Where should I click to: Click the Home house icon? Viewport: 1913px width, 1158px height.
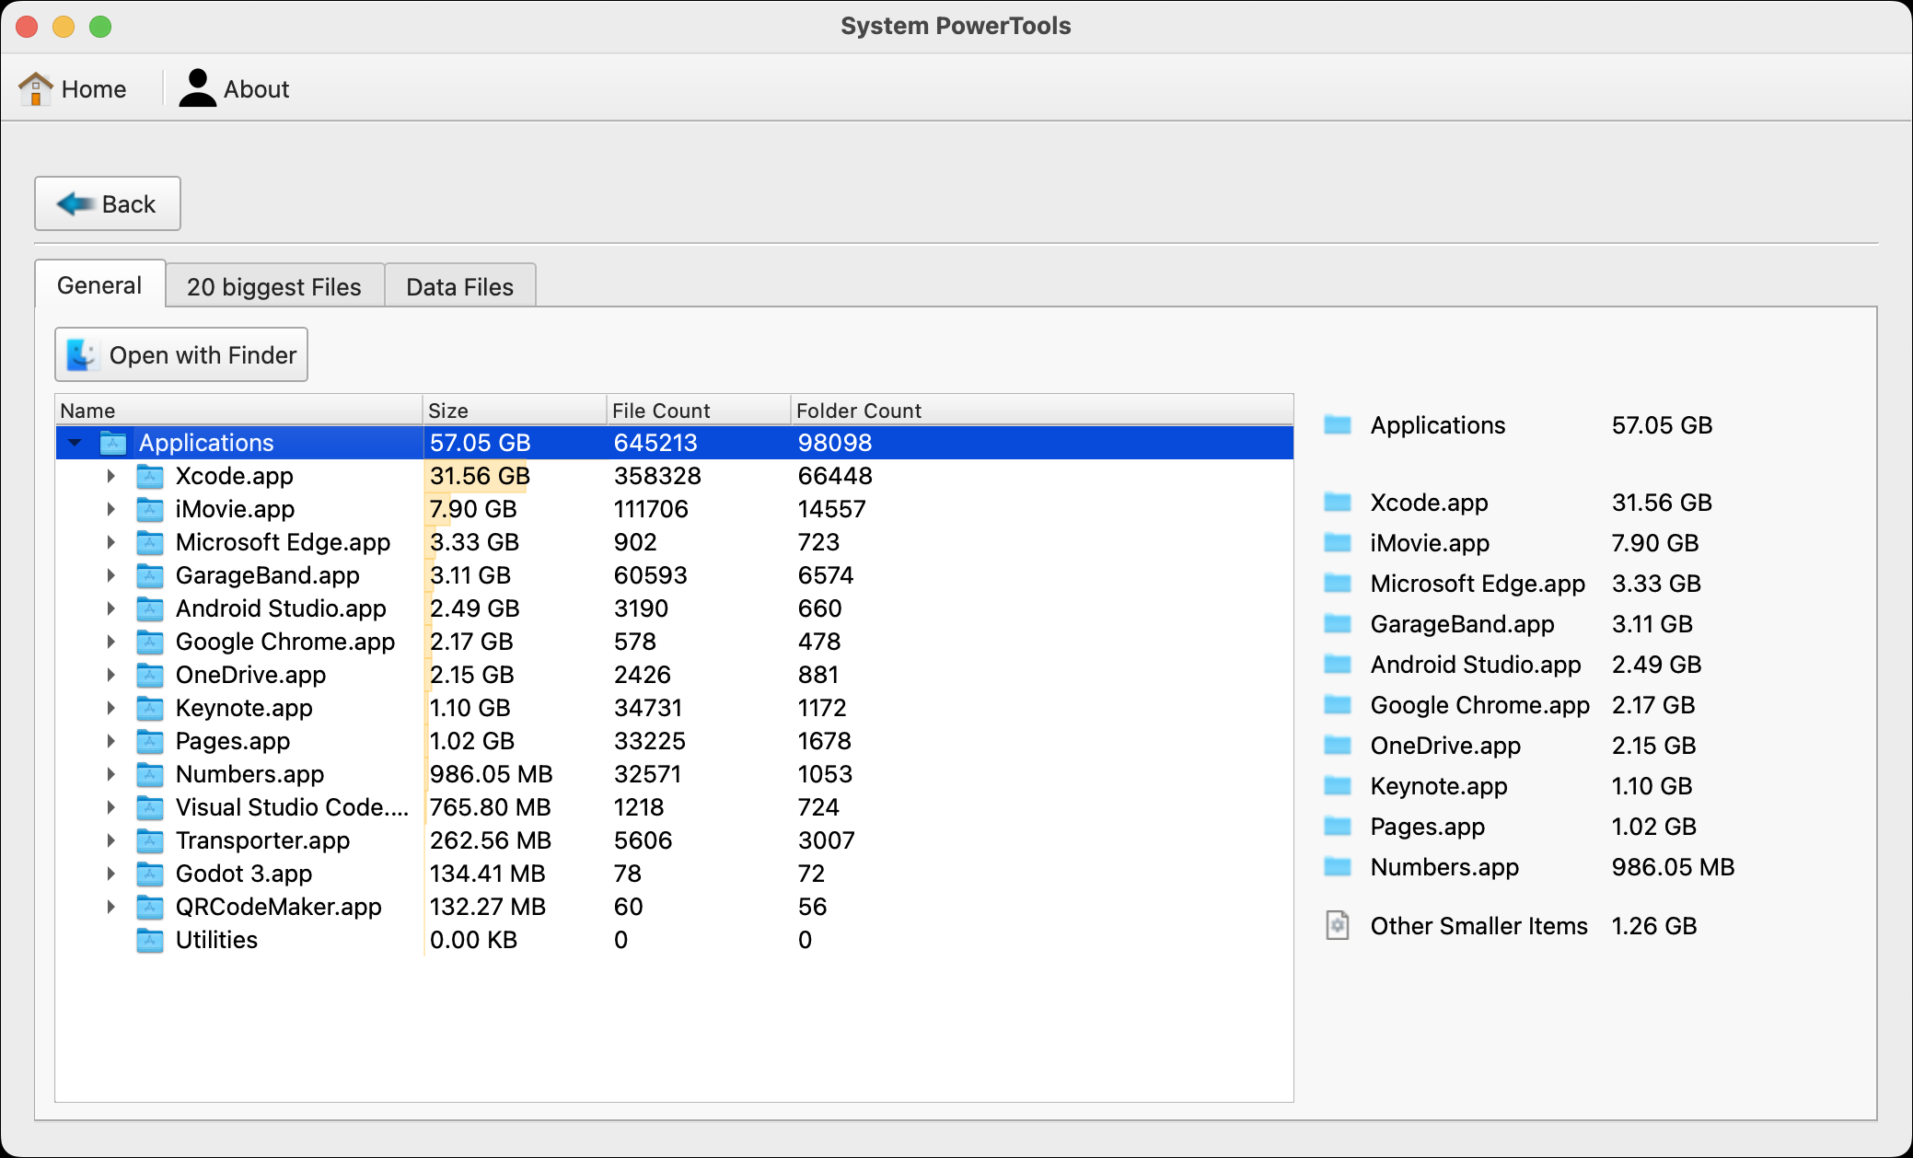[x=36, y=88]
